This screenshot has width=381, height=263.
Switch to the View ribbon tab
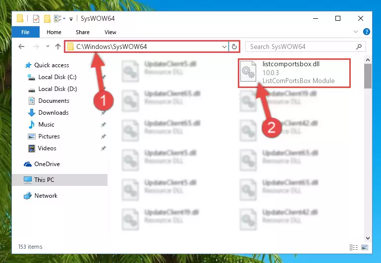click(110, 32)
